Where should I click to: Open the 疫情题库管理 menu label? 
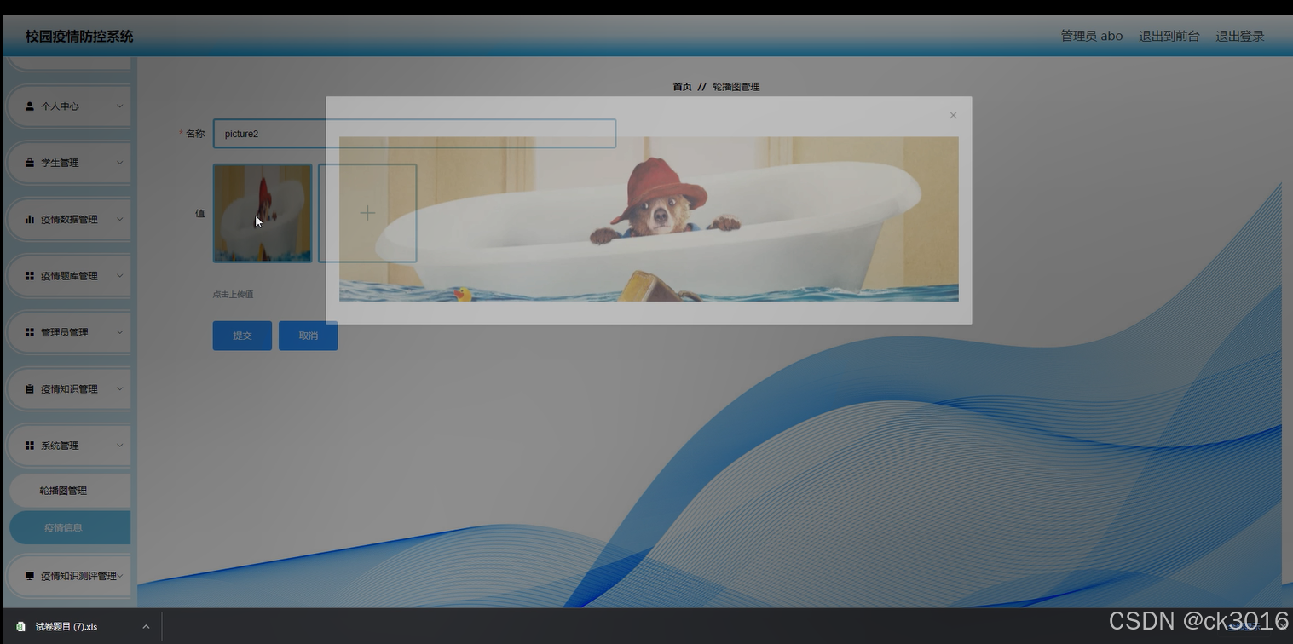(69, 276)
